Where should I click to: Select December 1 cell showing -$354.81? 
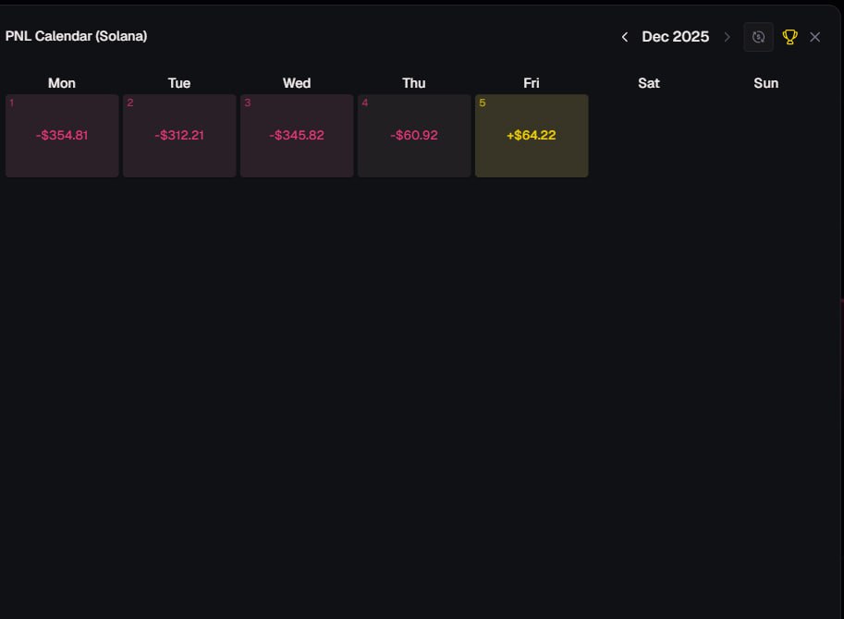click(x=62, y=136)
